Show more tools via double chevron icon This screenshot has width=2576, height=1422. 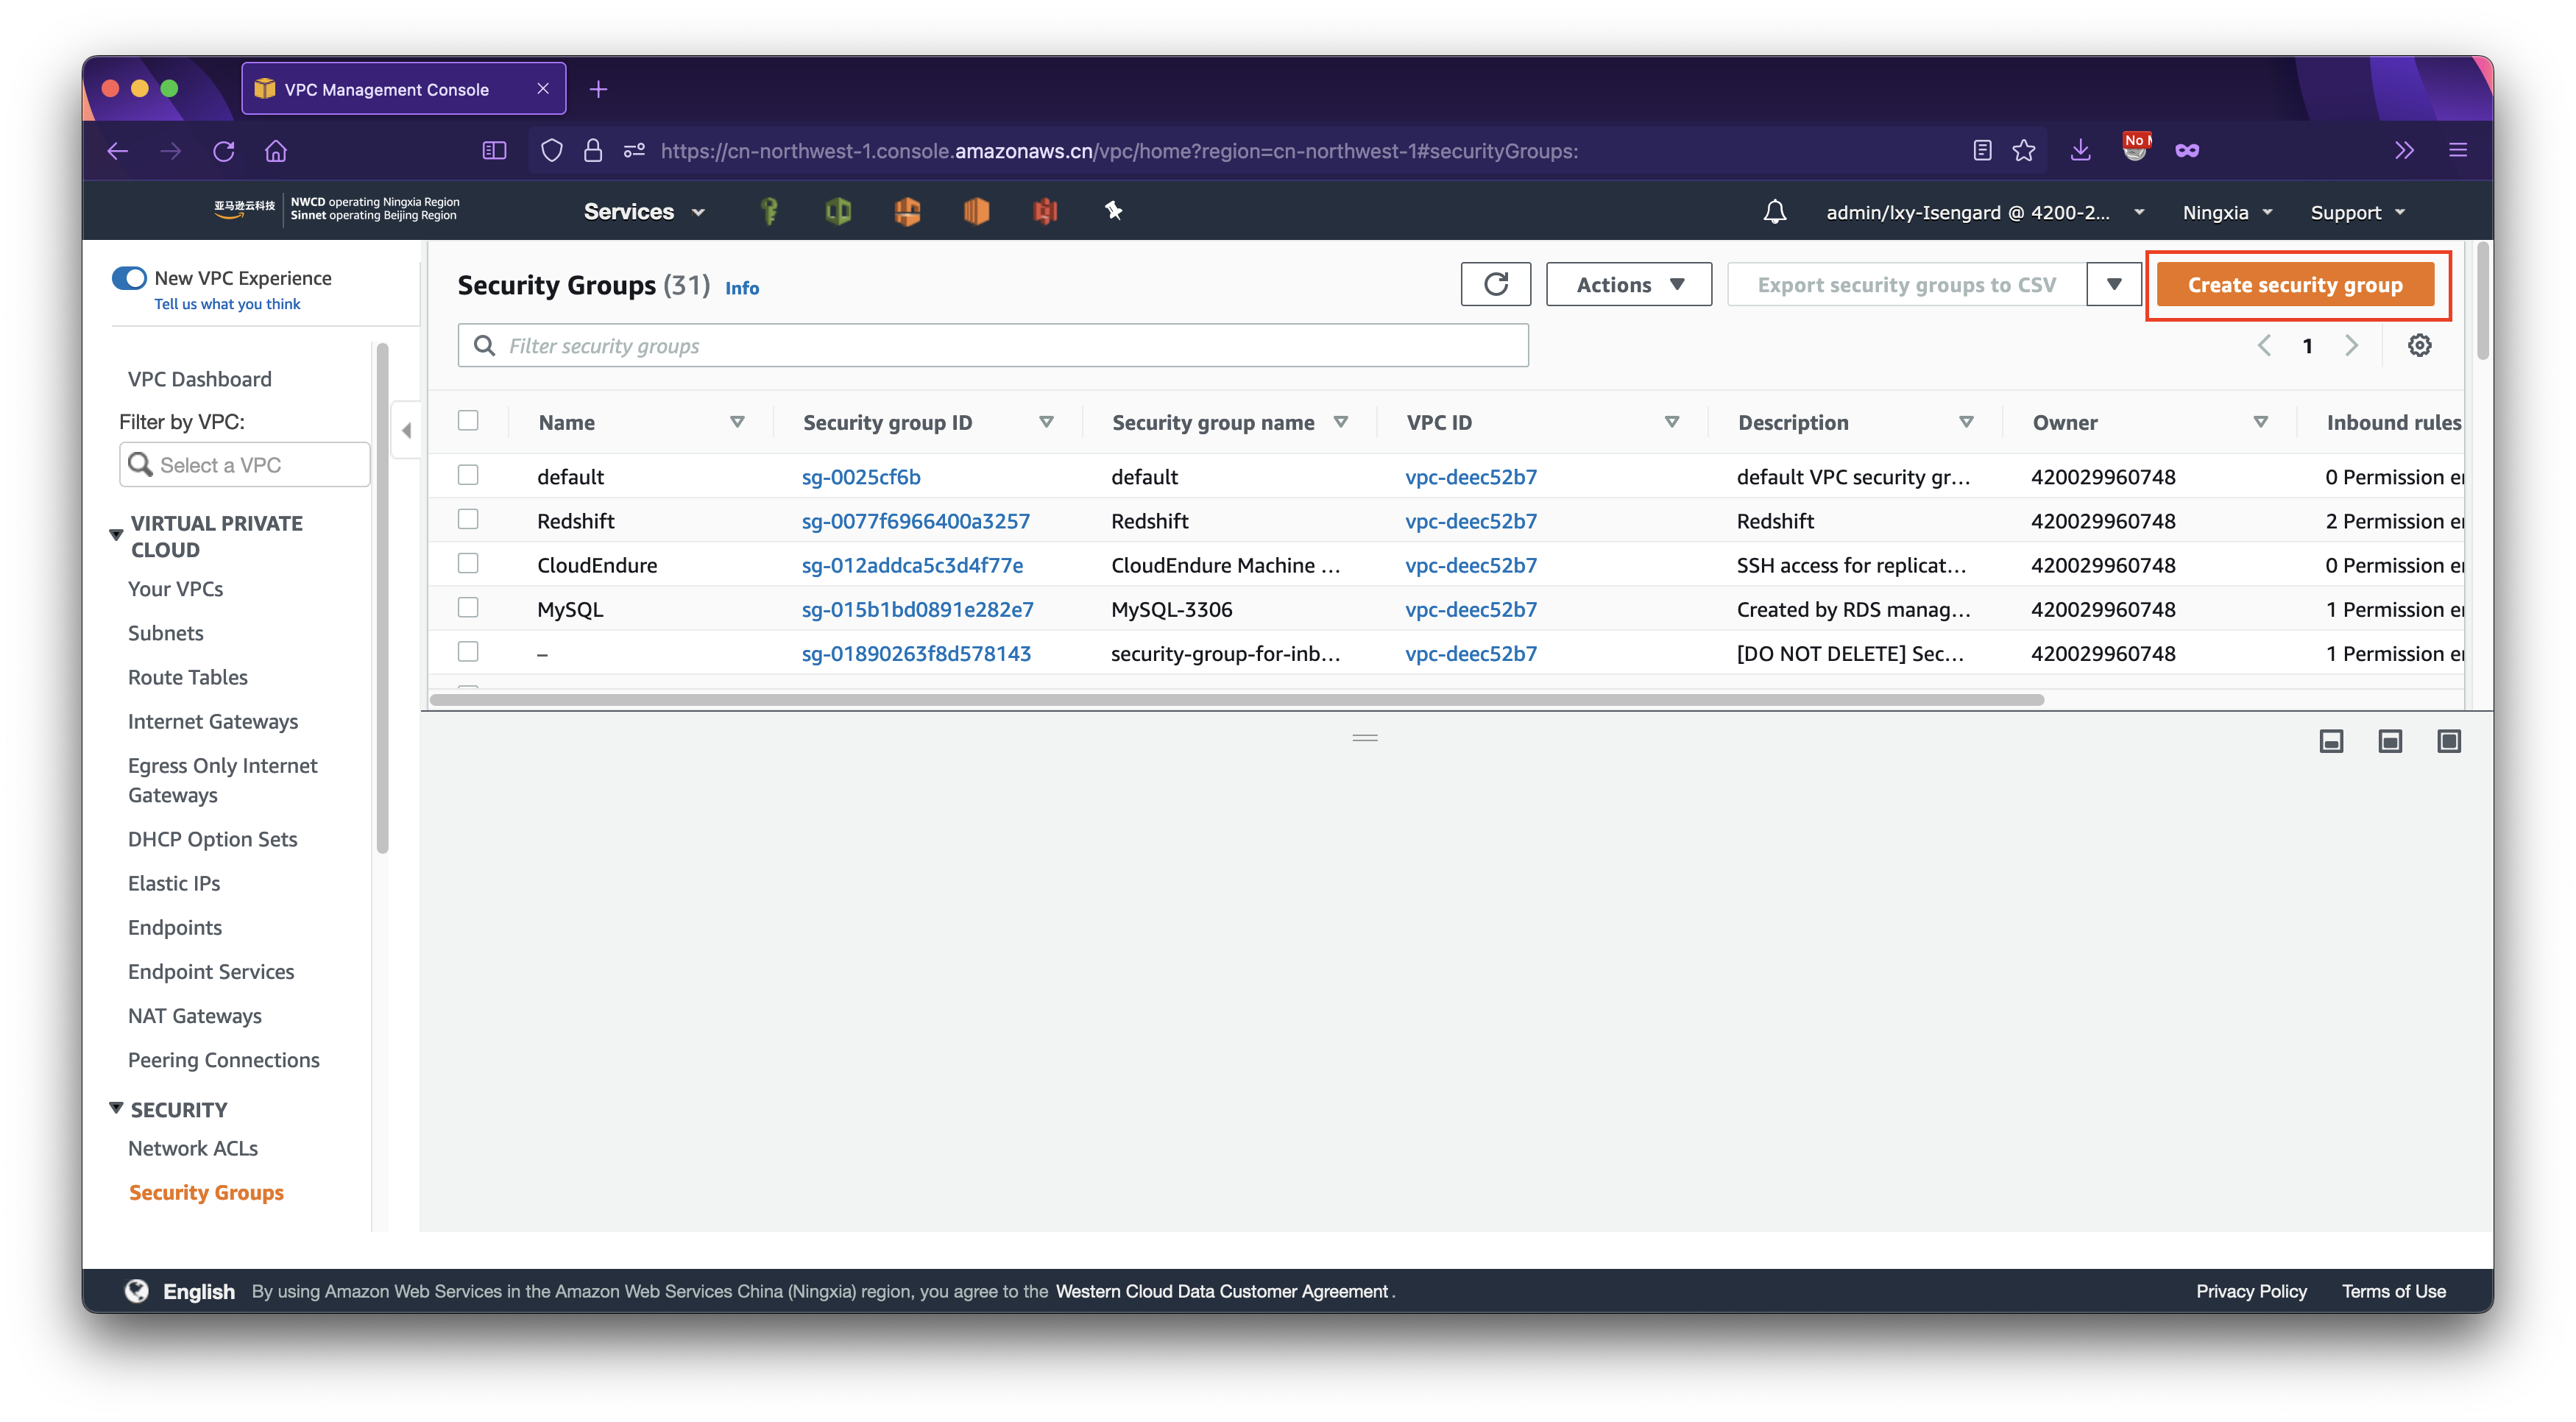coord(2404,151)
